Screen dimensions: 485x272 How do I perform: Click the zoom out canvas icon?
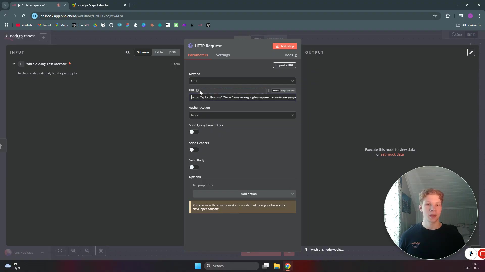coord(87,251)
